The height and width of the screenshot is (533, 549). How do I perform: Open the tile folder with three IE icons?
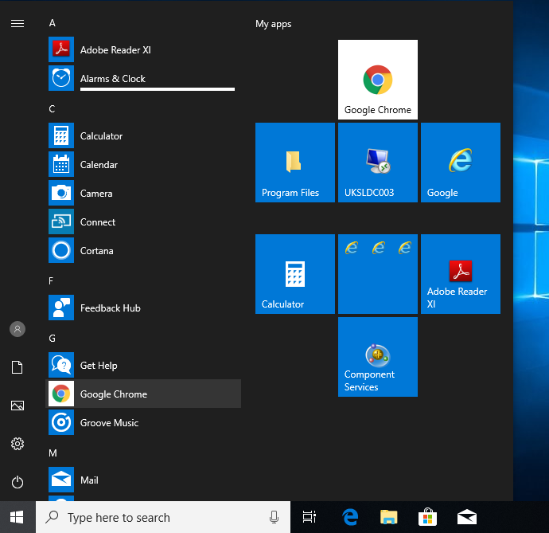click(x=378, y=274)
